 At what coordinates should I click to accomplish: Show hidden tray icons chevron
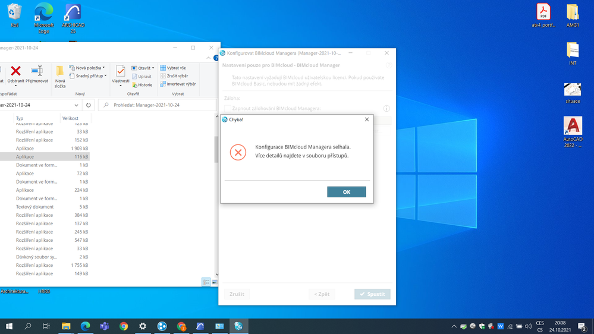[x=454, y=326]
